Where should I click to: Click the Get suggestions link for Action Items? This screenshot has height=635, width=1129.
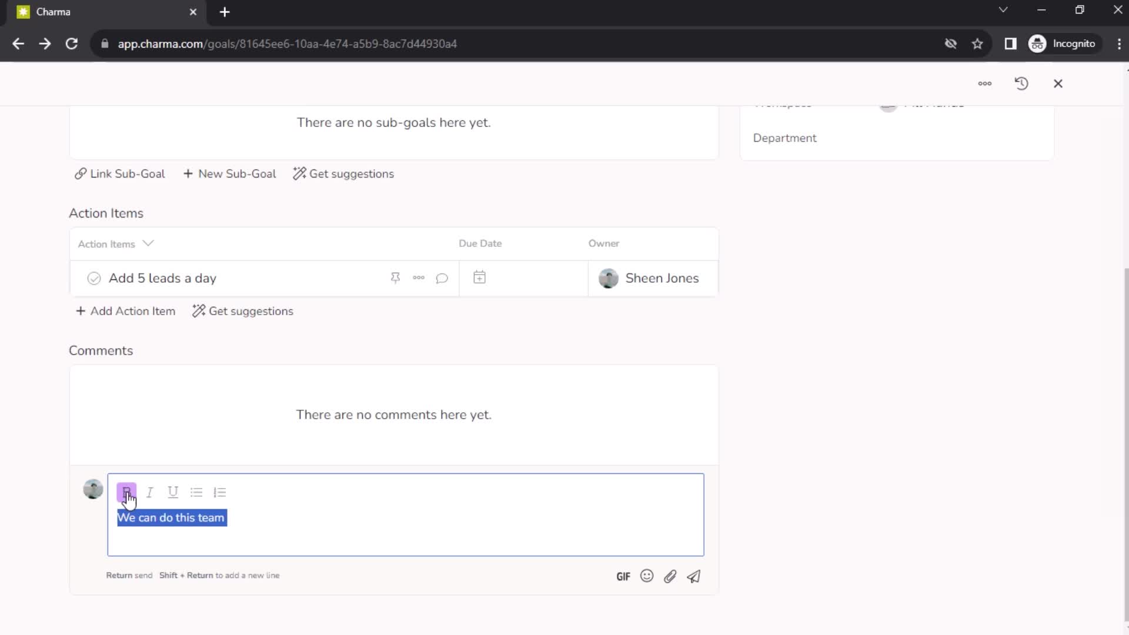pyautogui.click(x=243, y=310)
